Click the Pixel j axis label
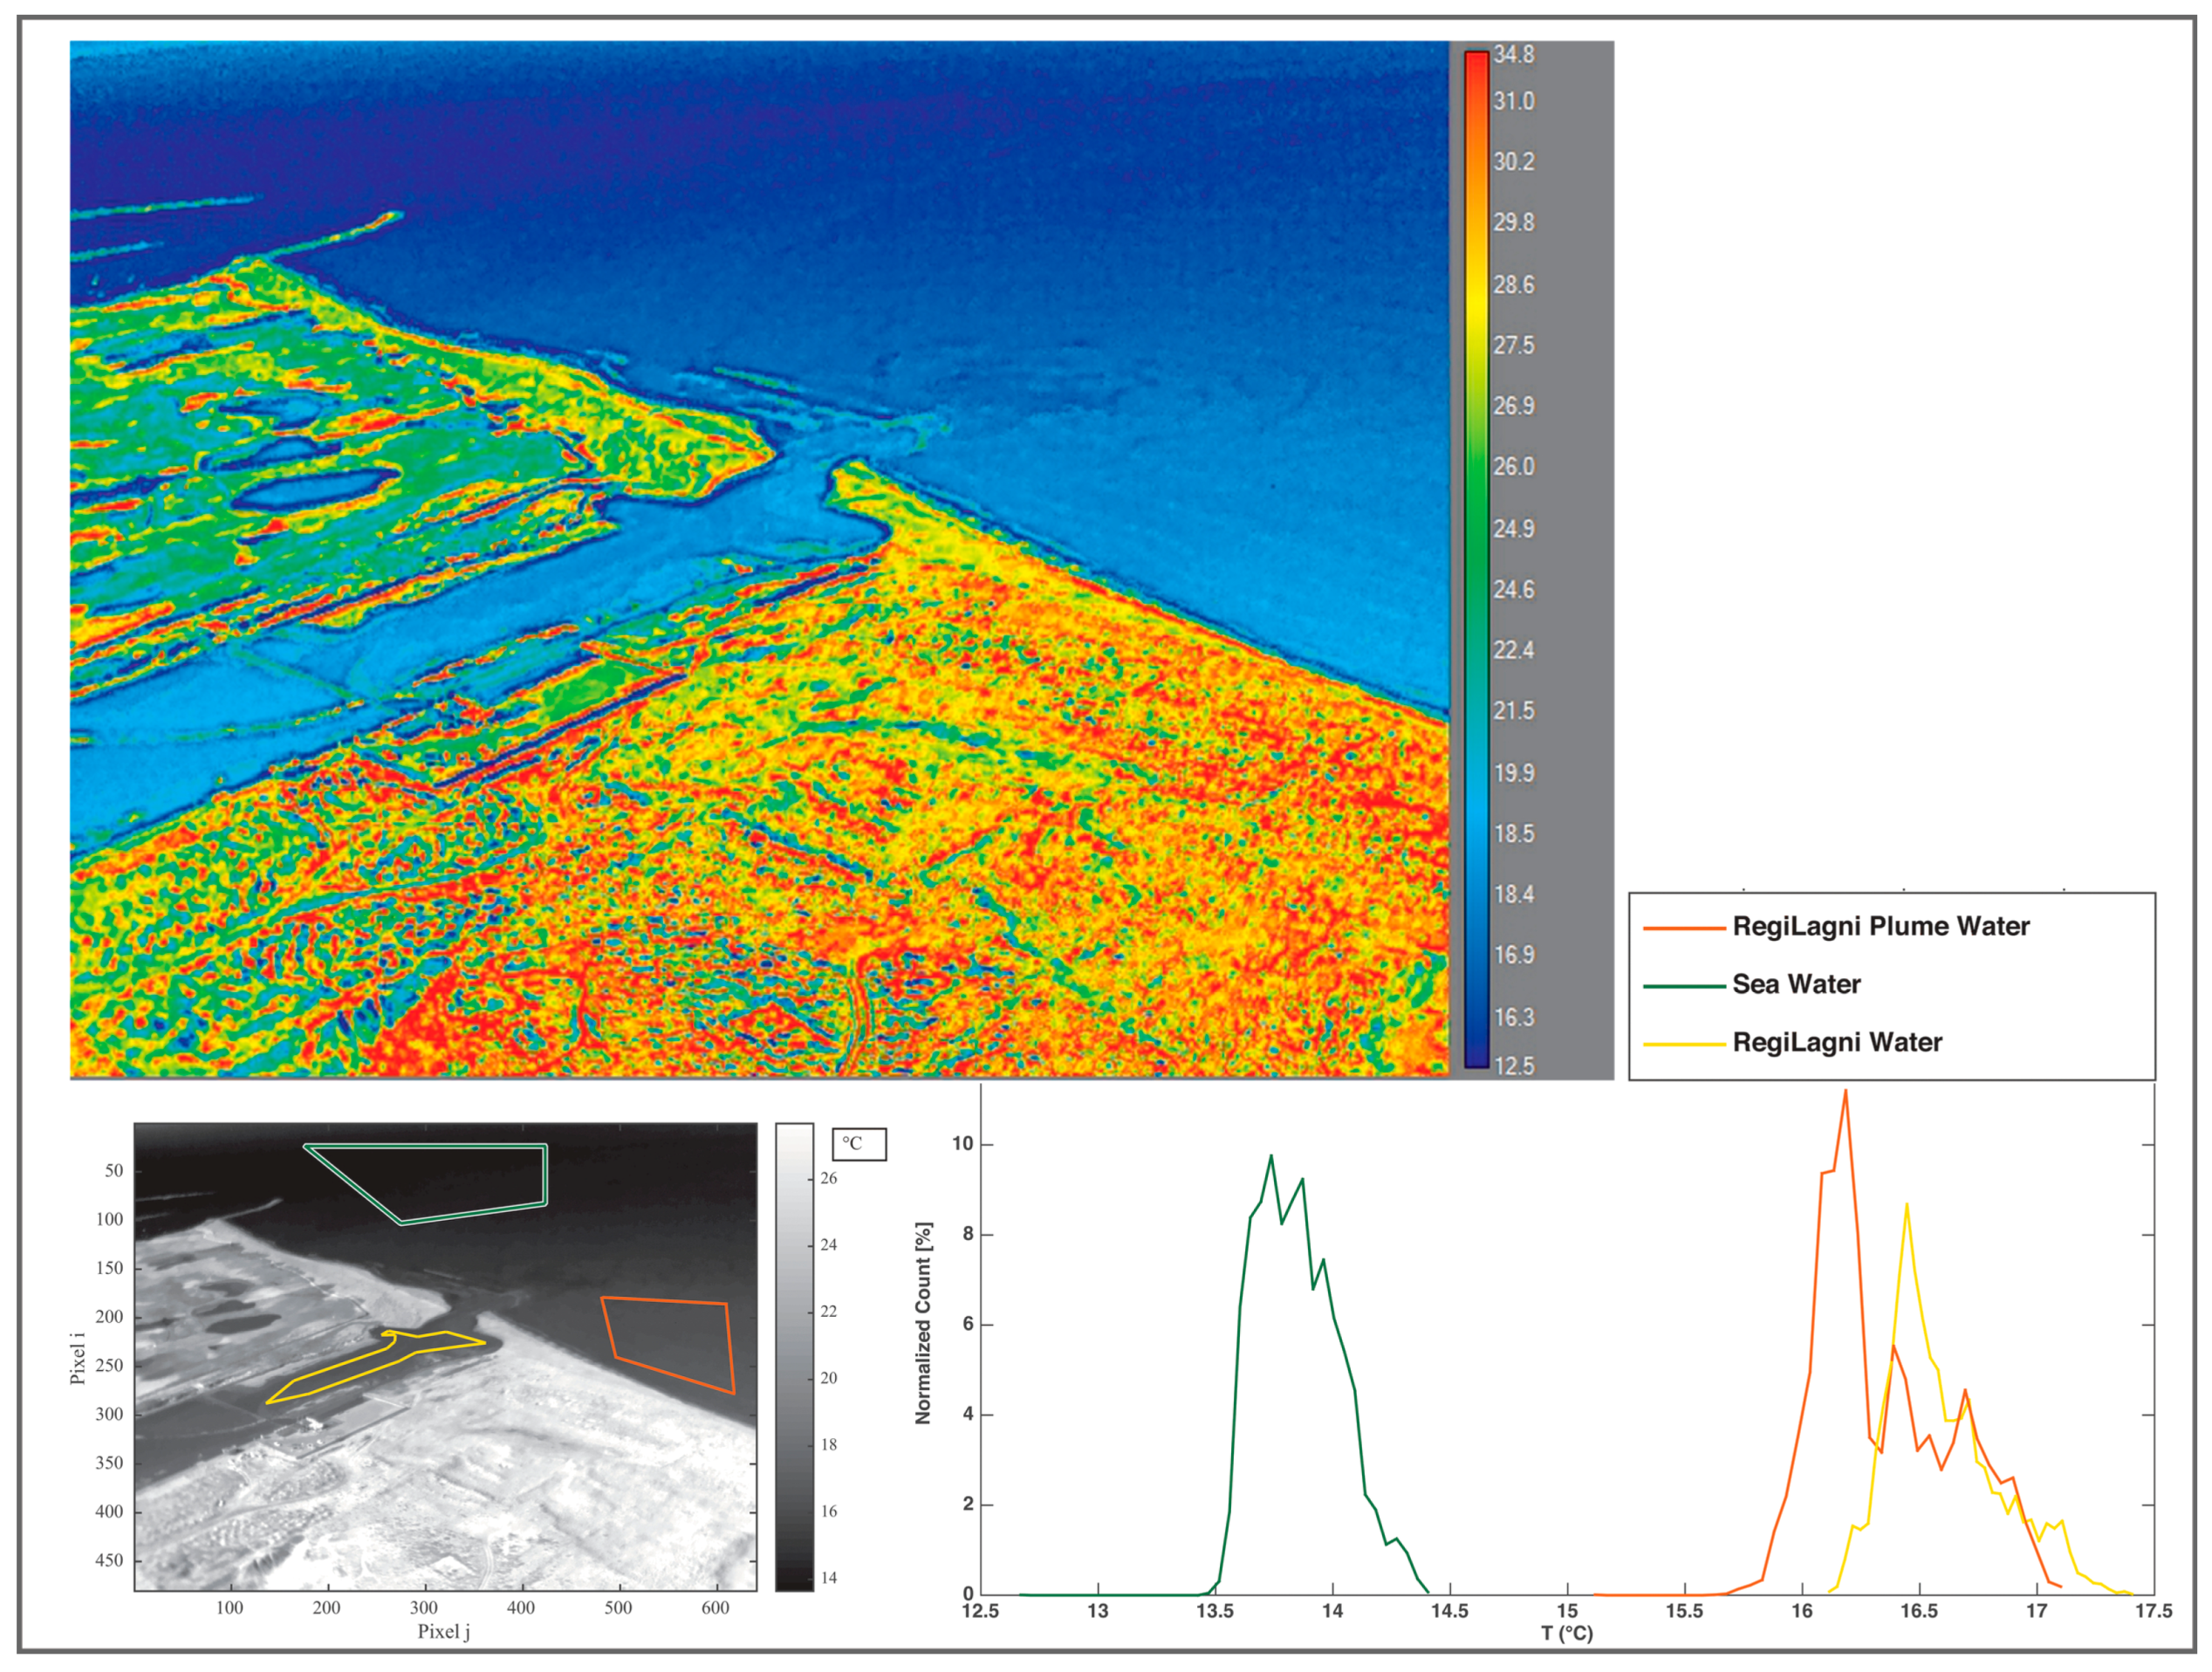 pyautogui.click(x=443, y=1632)
